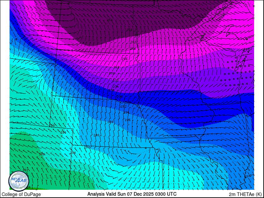Click the 300 contour label
This screenshot has height=198, width=264.
click(42, 154)
